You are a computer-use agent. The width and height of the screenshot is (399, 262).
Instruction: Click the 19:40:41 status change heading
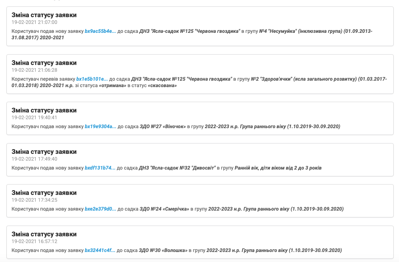click(44, 110)
